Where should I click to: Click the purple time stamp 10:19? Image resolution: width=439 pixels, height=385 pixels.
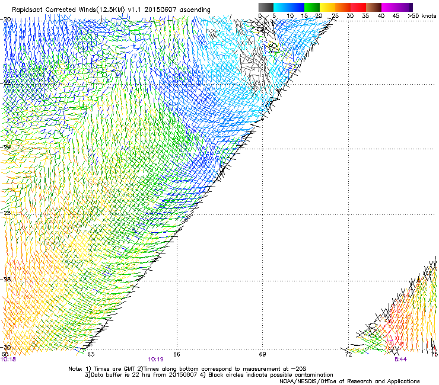pyautogui.click(x=155, y=360)
